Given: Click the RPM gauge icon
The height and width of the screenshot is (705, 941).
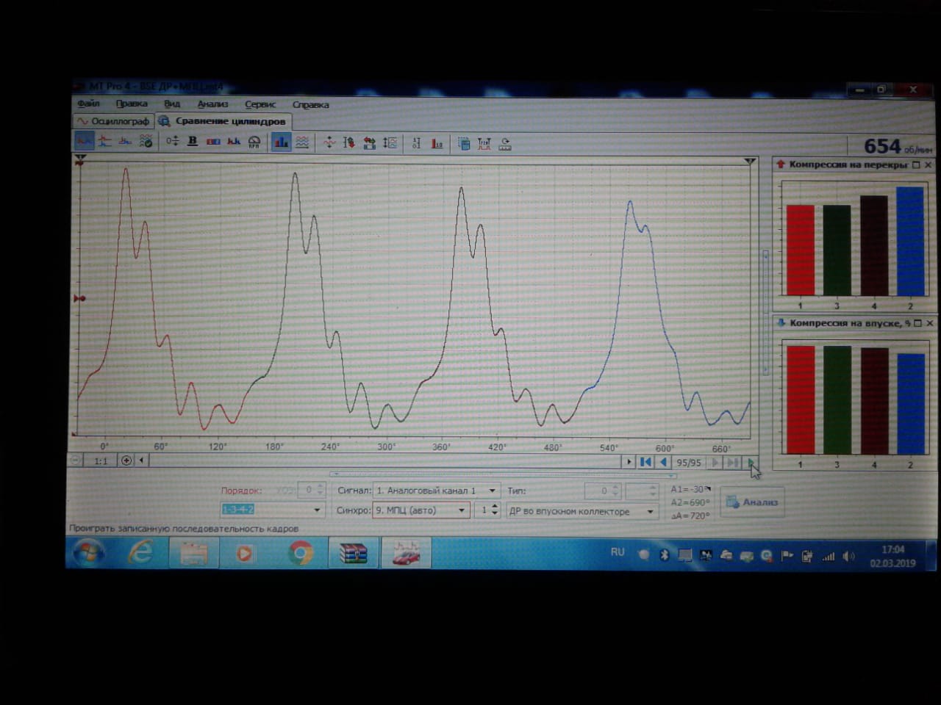Looking at the screenshot, I should [254, 142].
